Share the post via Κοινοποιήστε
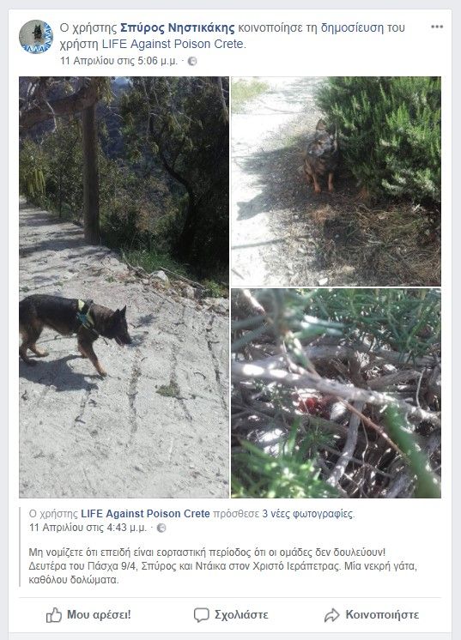Image resolution: width=461 pixels, height=640 pixels. click(x=372, y=615)
